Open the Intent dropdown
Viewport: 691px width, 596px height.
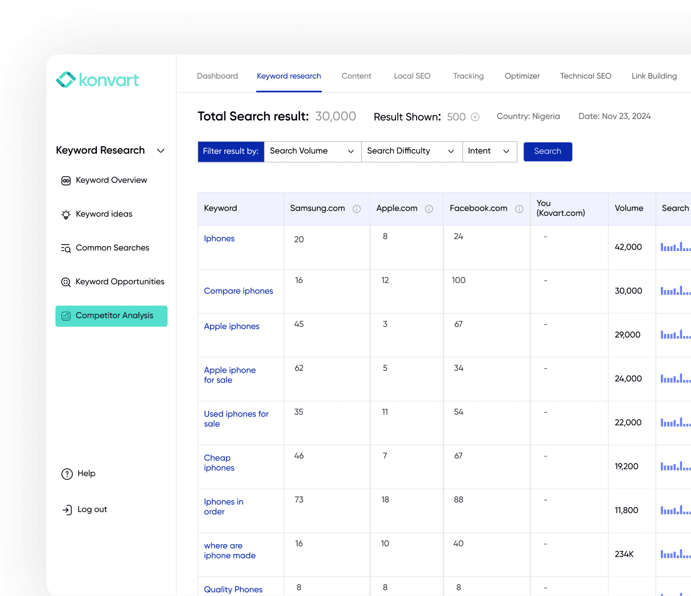pyautogui.click(x=506, y=151)
